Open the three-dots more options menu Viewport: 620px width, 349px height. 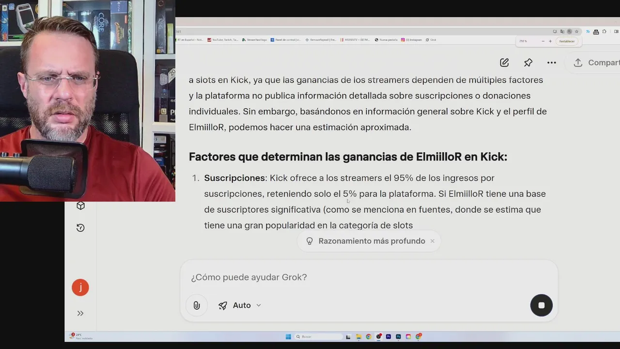[551, 63]
